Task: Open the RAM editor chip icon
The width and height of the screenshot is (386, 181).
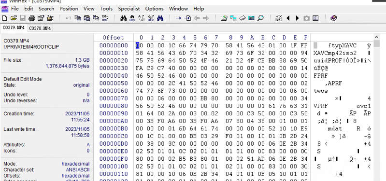Action: tap(242, 18)
